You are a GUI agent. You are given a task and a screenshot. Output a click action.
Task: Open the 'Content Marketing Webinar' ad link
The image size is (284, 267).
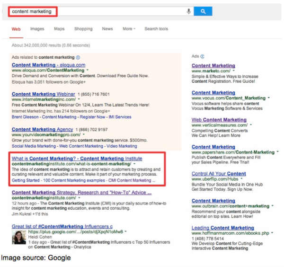43,94
